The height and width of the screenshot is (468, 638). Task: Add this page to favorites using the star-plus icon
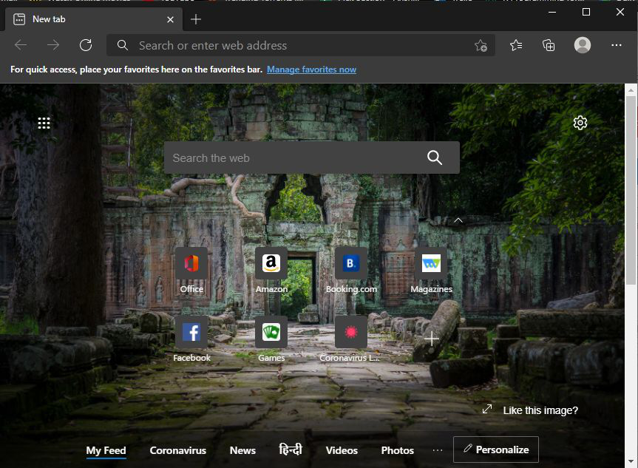pyautogui.click(x=481, y=45)
